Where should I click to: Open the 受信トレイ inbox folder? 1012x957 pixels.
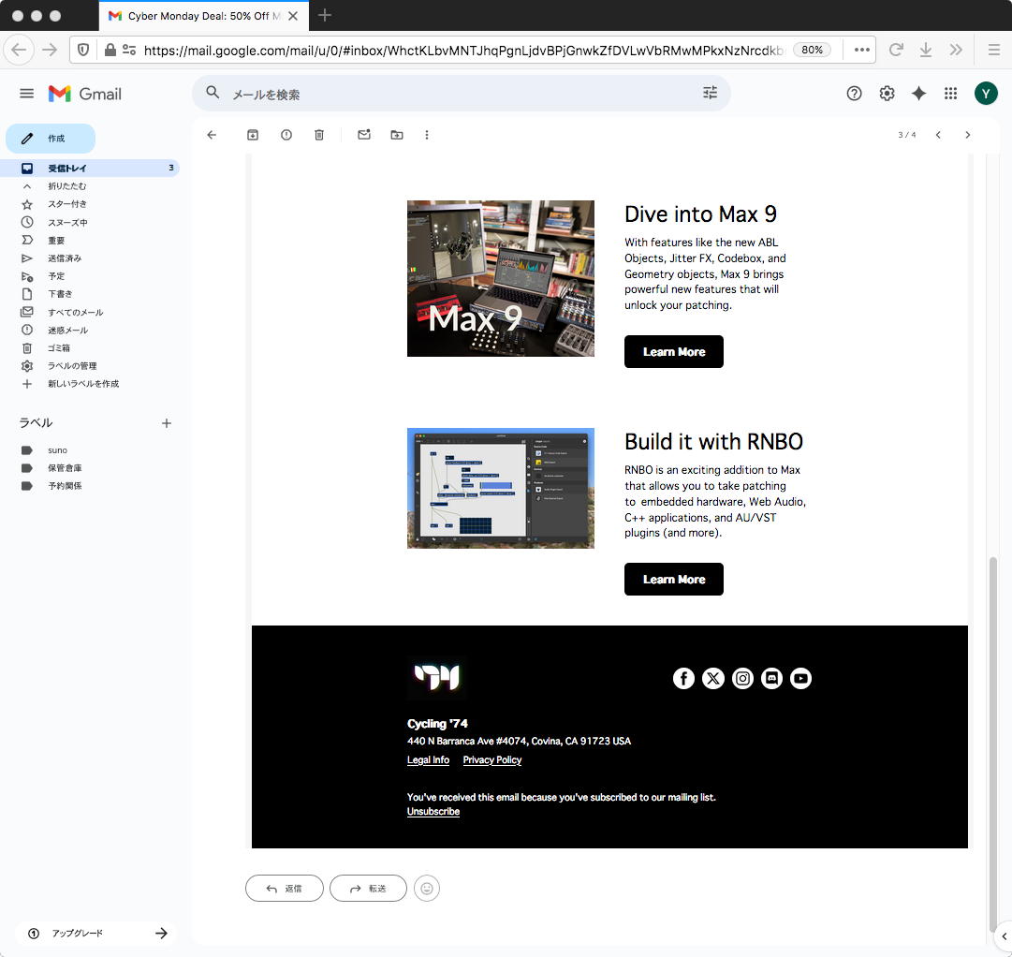(x=89, y=168)
